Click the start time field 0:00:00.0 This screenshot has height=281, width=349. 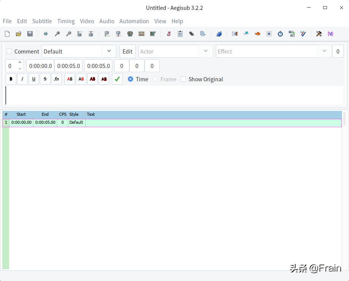(x=40, y=66)
